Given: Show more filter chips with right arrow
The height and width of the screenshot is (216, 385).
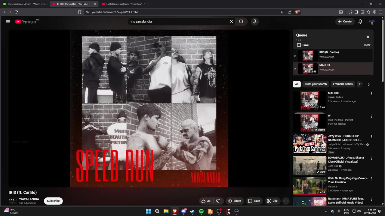Looking at the screenshot, I should click(x=368, y=84).
